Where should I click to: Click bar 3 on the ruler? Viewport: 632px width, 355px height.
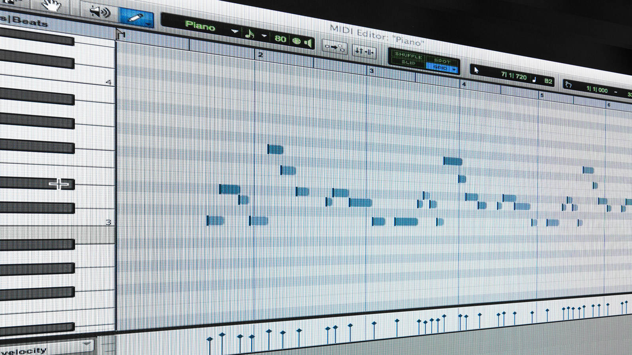(x=371, y=71)
